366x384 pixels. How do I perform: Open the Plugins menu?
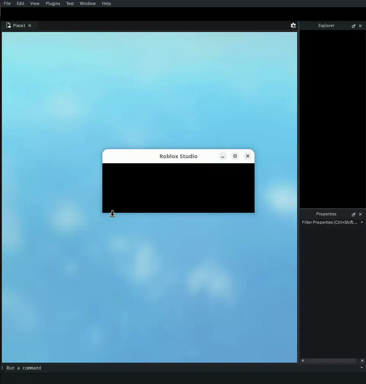(x=52, y=3)
